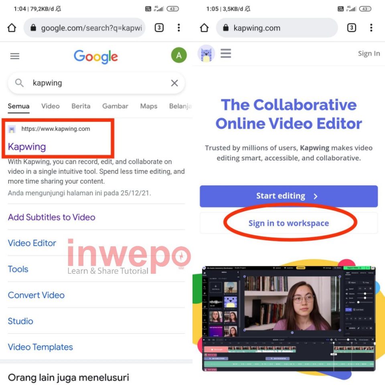Click the Share icon in the editor header
This screenshot has height=385, width=385.
click(x=336, y=268)
